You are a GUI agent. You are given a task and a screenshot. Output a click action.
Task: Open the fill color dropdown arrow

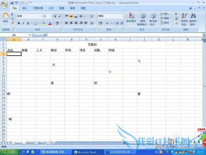(x=47, y=23)
